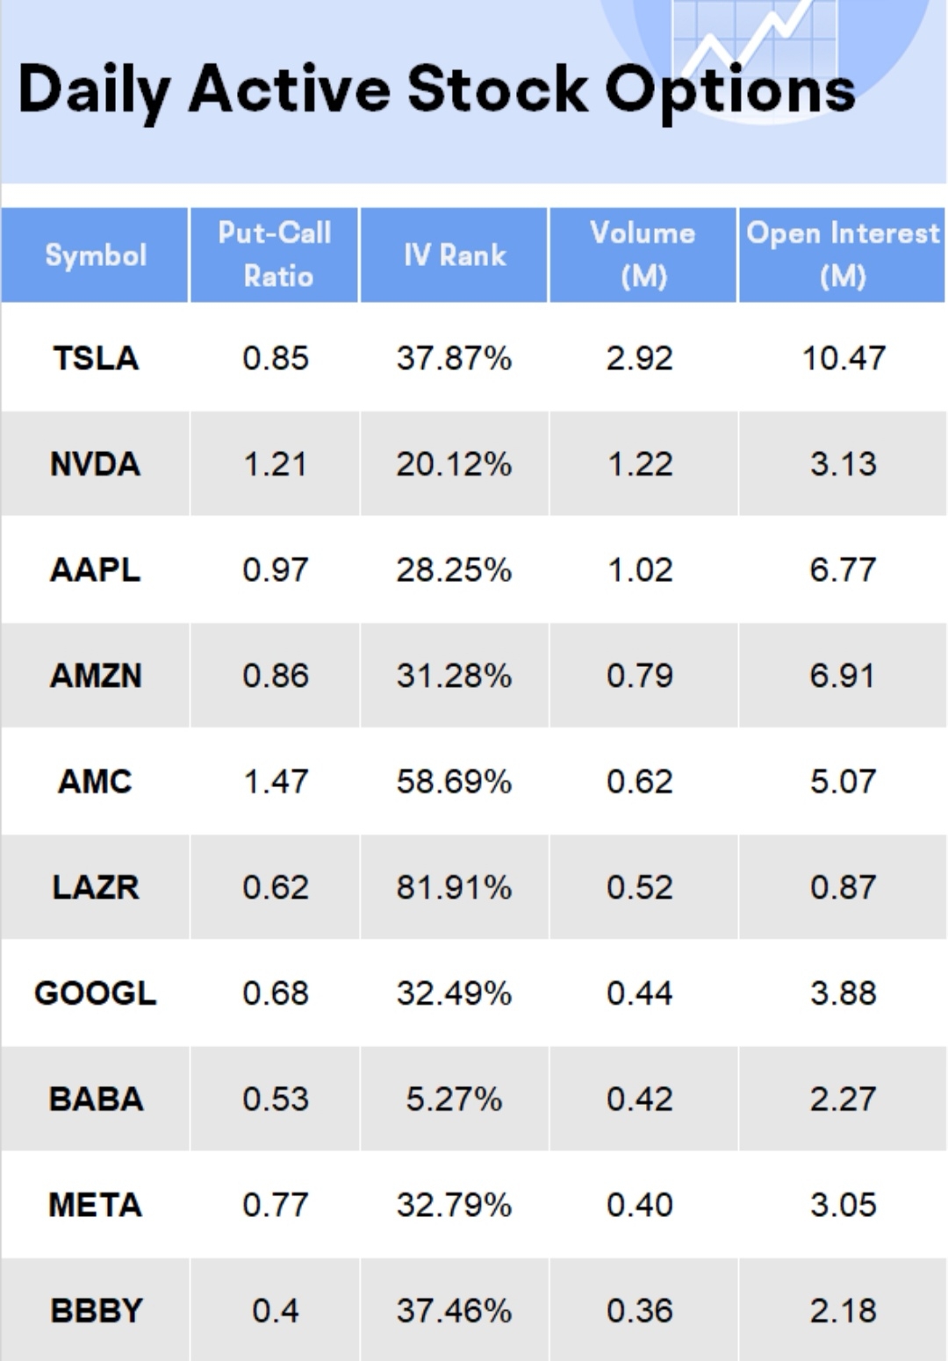Screen dimensions: 948x1361
Task: Click the AMC ticker symbol
Action: coord(96,782)
